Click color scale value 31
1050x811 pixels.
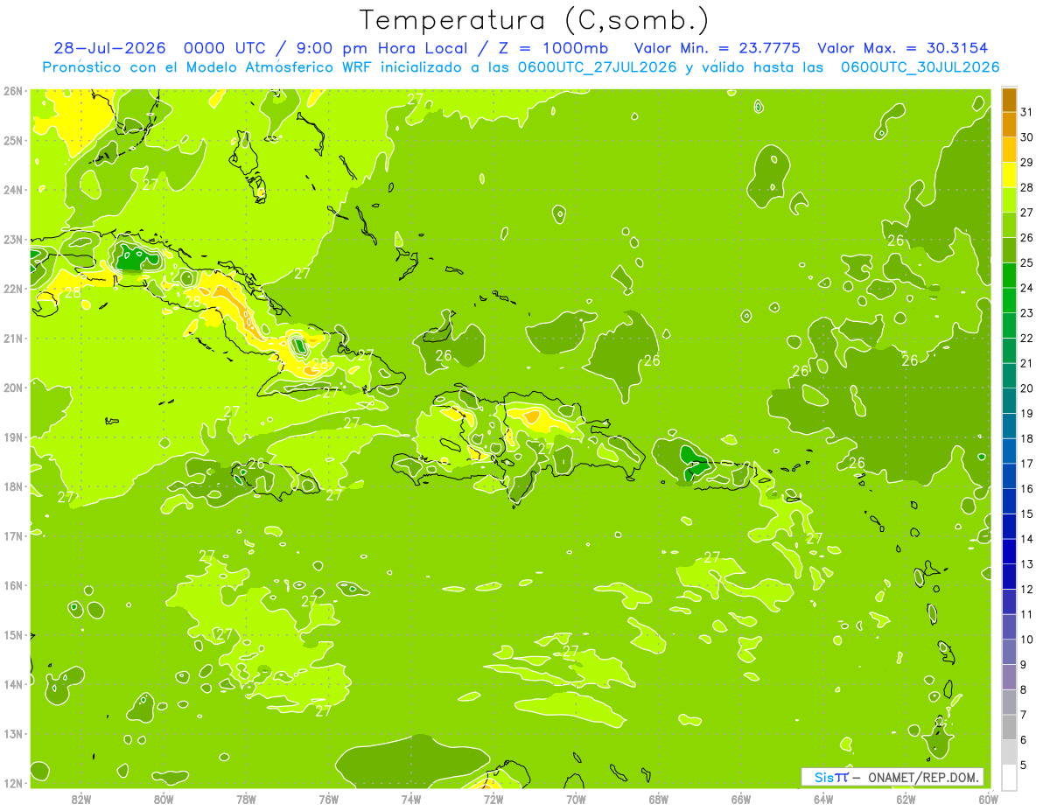(x=1027, y=112)
